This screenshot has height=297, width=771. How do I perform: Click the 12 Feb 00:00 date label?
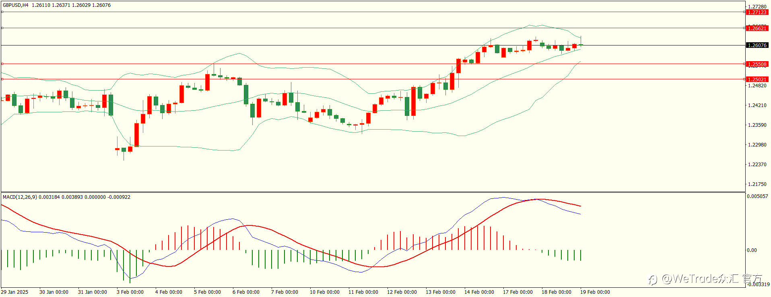click(x=402, y=292)
